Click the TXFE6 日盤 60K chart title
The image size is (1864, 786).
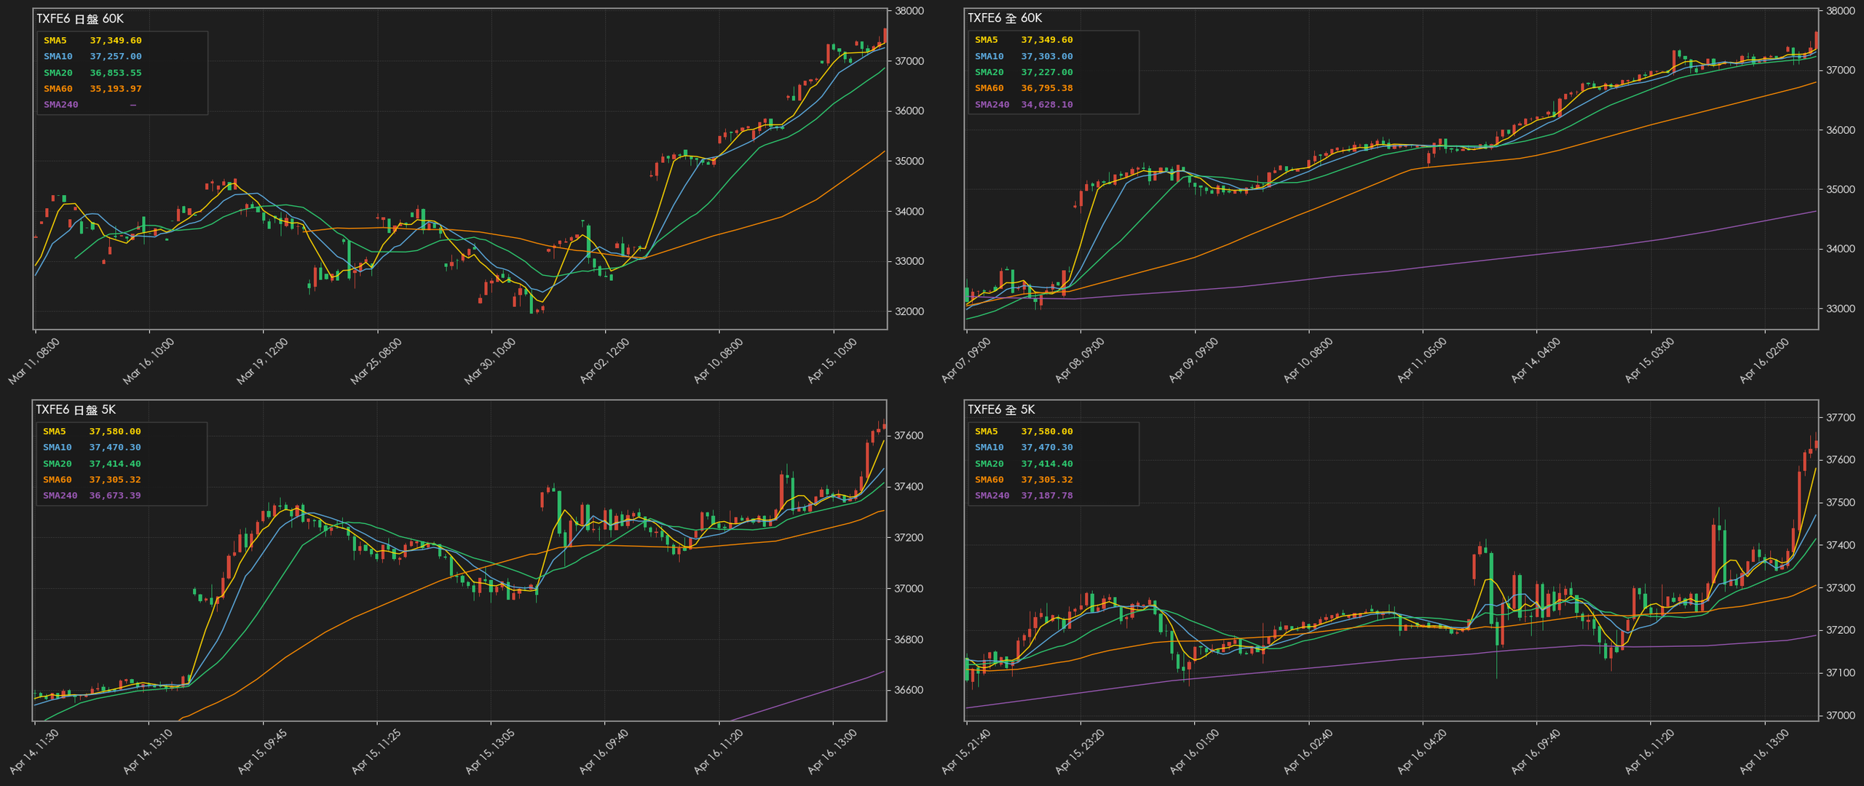(x=80, y=18)
